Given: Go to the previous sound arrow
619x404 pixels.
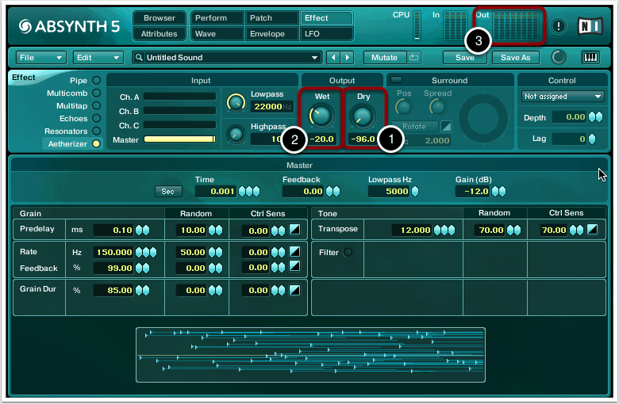Looking at the screenshot, I should 333,58.
